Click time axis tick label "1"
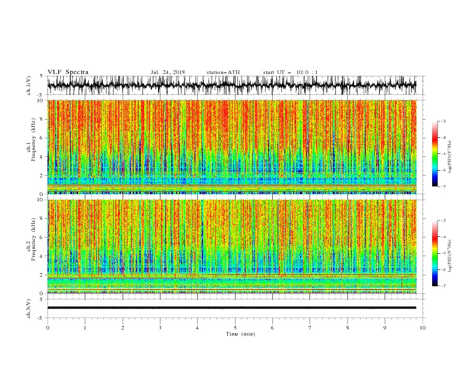Viewport: 476px width, 368px height. [85, 328]
